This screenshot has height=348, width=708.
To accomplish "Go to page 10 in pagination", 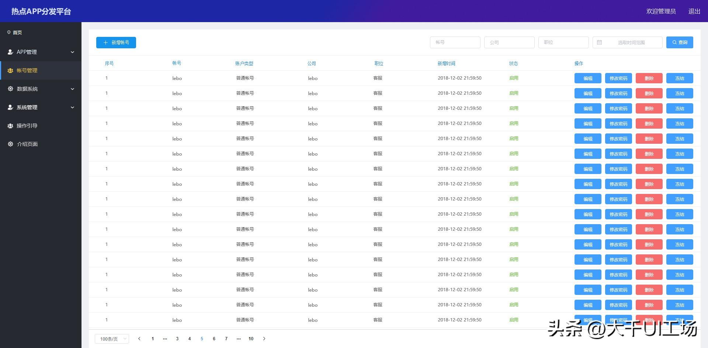I will tap(251, 339).
